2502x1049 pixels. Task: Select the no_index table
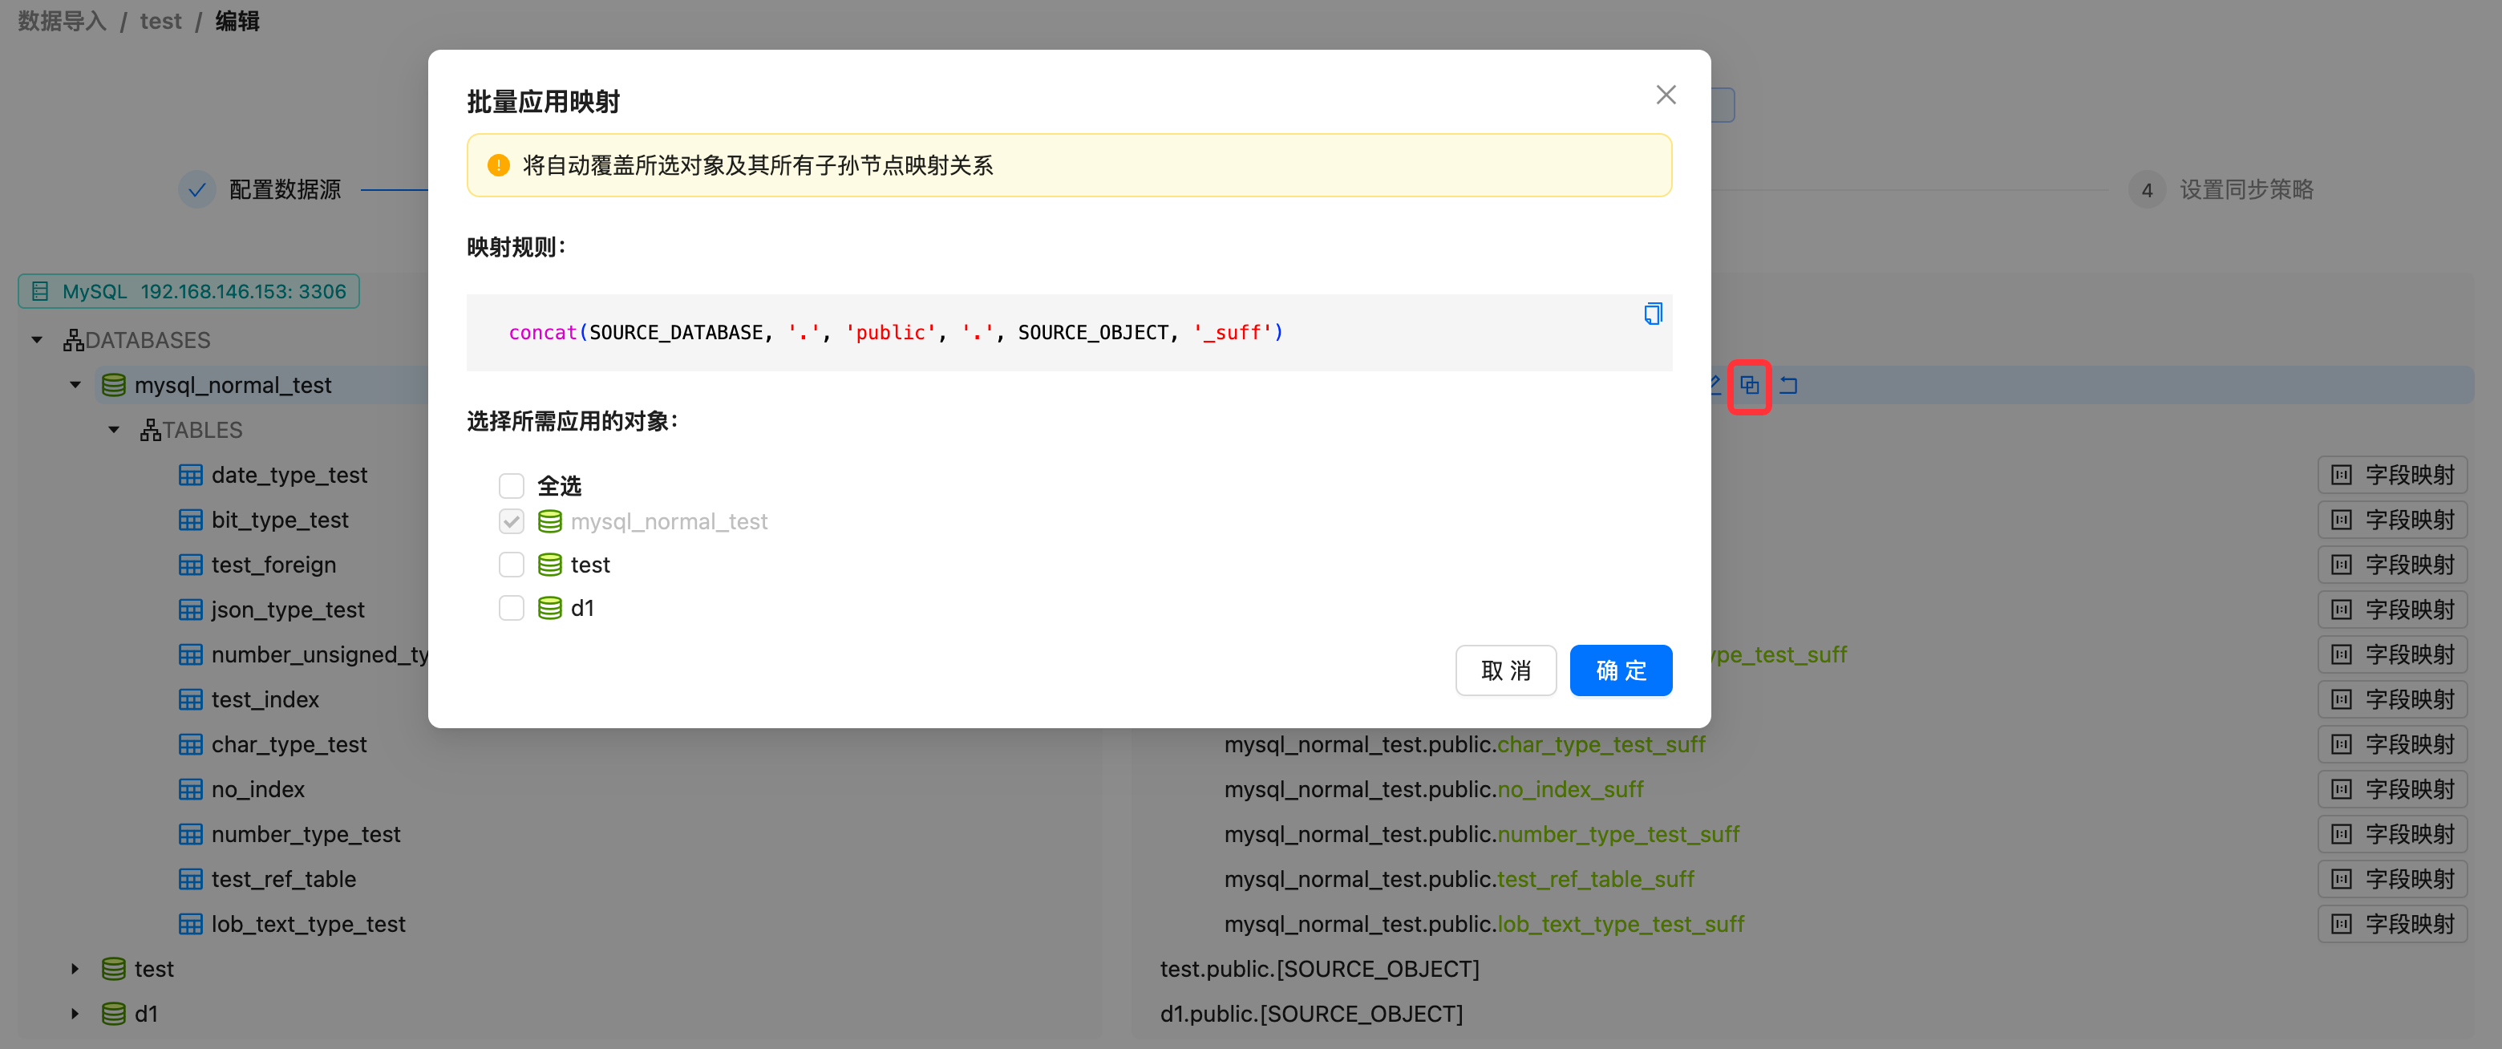tap(258, 788)
